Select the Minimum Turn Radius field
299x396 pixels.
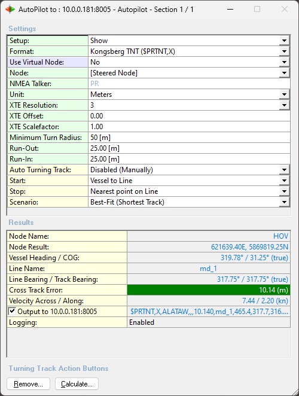[x=189, y=138]
